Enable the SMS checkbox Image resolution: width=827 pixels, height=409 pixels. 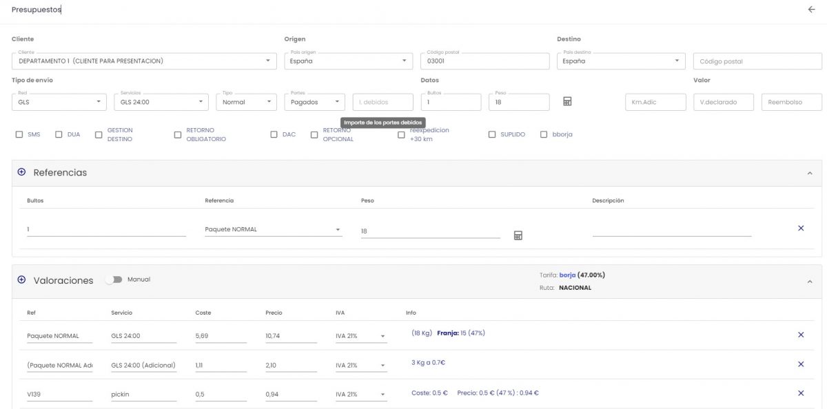click(x=19, y=135)
